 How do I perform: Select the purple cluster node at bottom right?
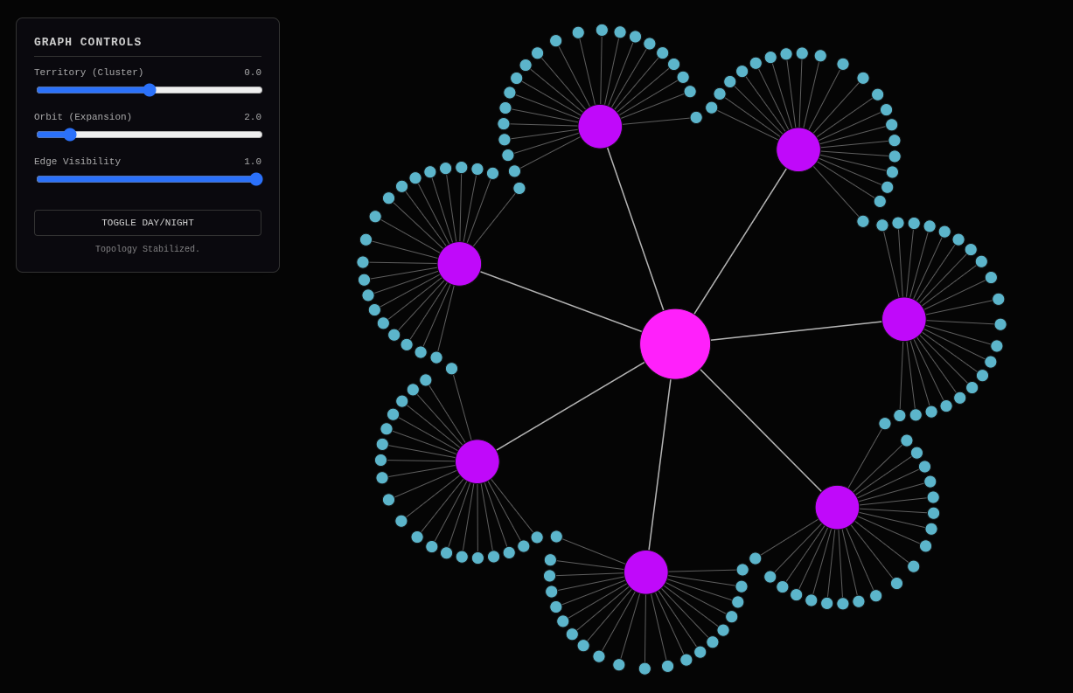(x=837, y=506)
